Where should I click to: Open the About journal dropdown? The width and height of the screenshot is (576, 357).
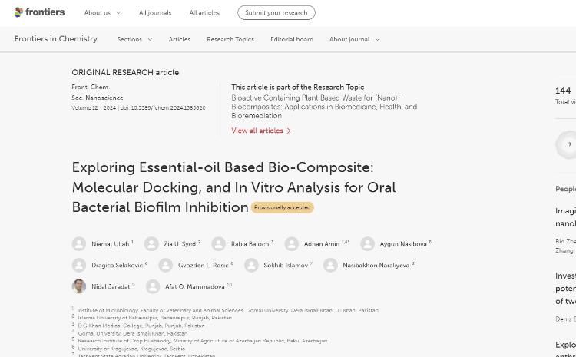click(354, 39)
